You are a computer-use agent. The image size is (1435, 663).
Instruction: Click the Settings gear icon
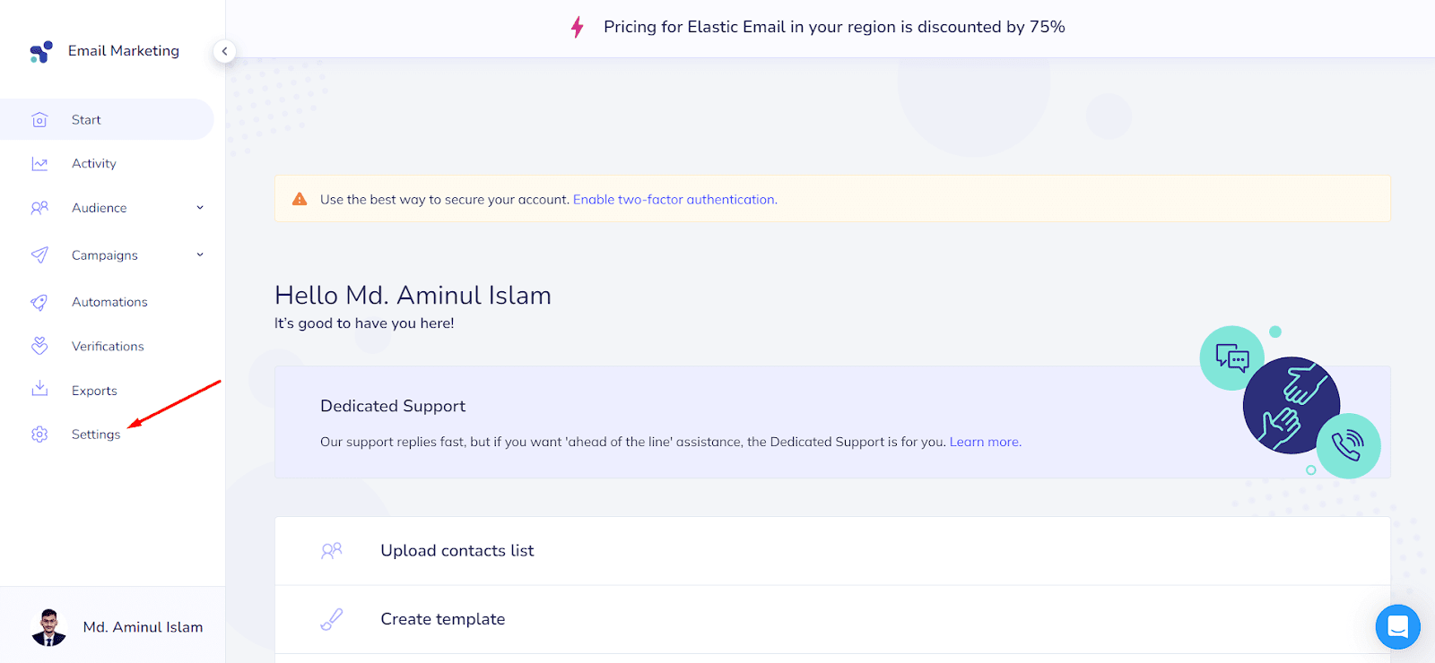coord(39,435)
